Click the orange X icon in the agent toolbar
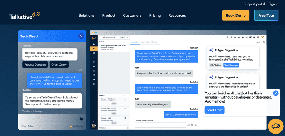 tap(263, 37)
